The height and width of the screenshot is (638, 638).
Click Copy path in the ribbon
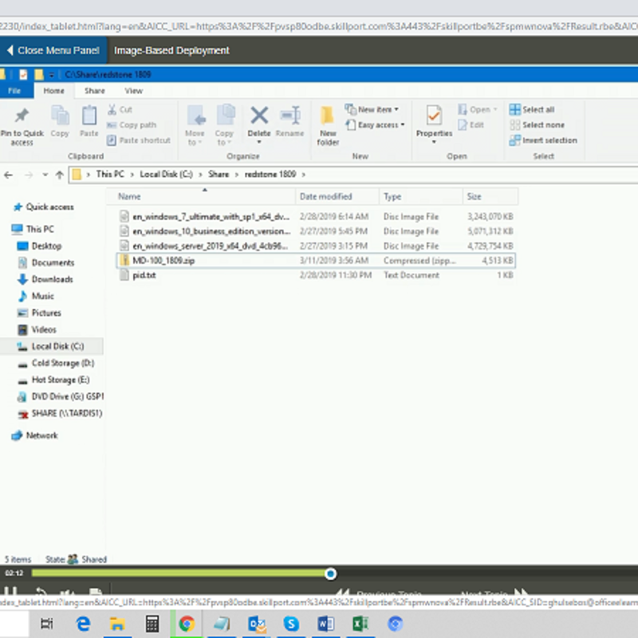(x=132, y=125)
